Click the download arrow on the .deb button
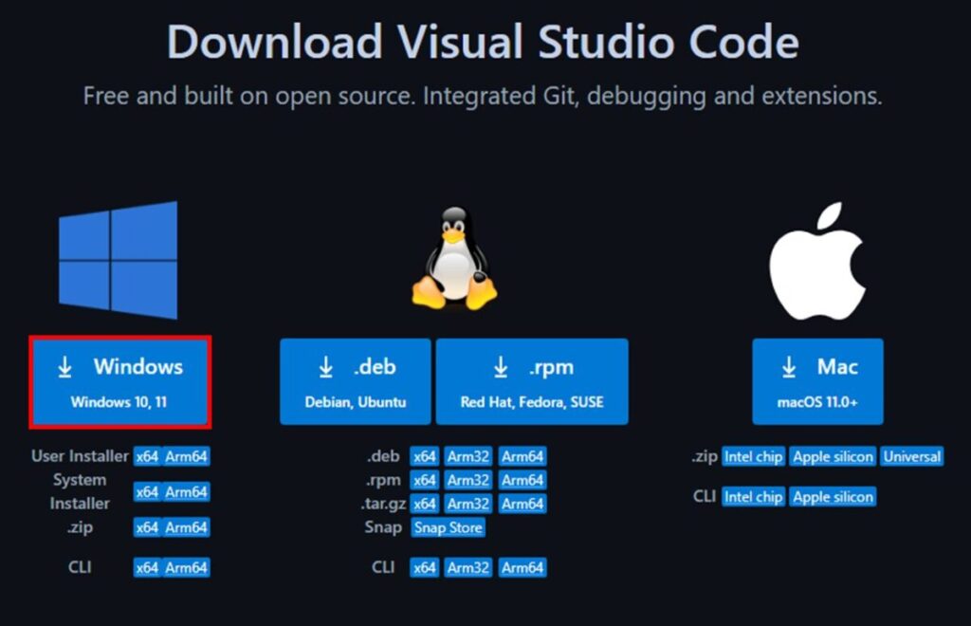 326,367
